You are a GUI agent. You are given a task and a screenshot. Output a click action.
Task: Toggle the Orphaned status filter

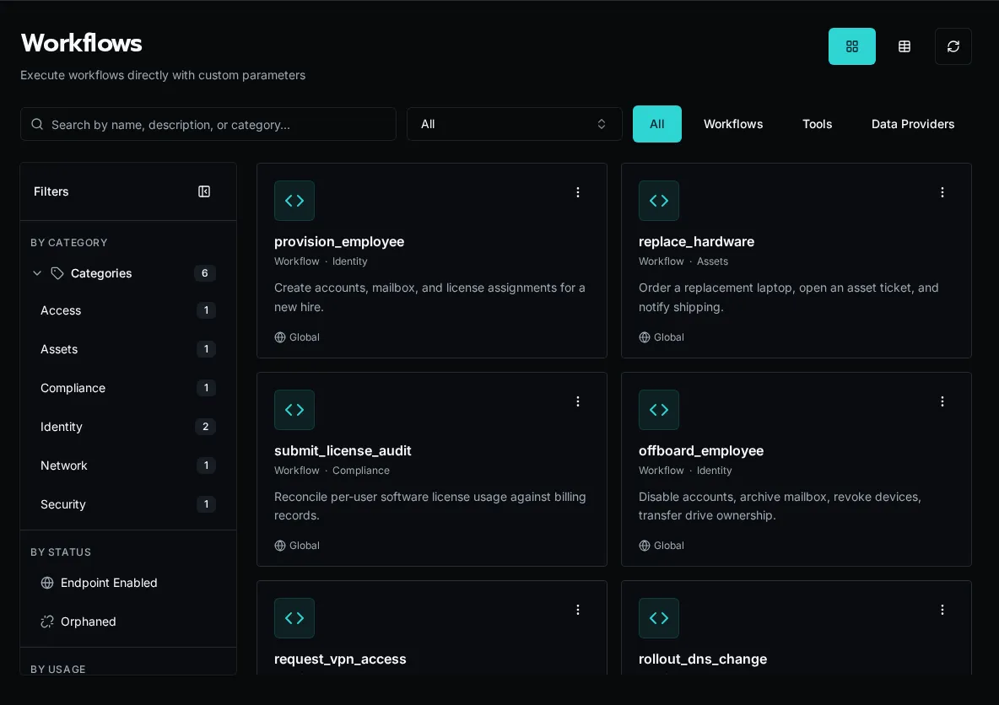[128, 622]
